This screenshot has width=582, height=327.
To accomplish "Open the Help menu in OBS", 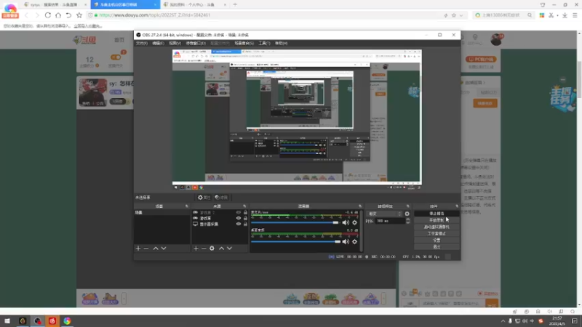I will click(281, 44).
